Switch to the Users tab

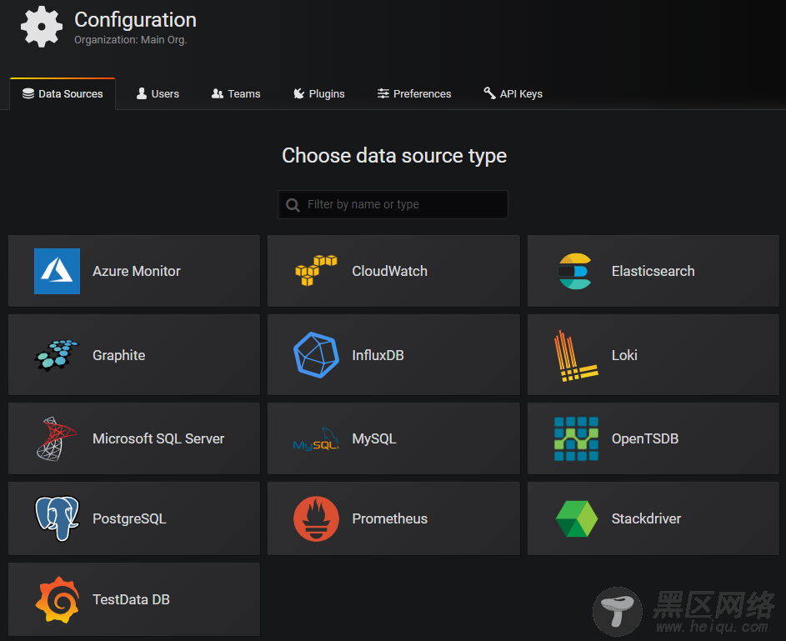click(x=158, y=93)
